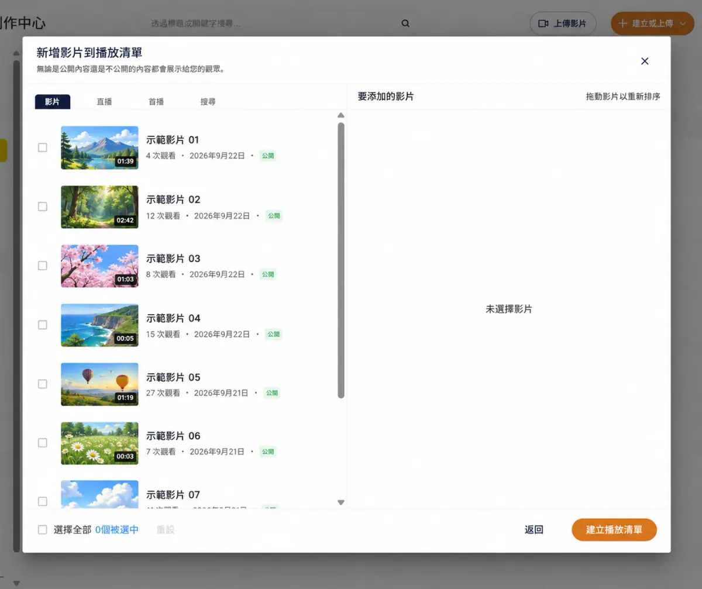Switch to the 搜尋 tab
The height and width of the screenshot is (589, 702).
pyautogui.click(x=208, y=102)
